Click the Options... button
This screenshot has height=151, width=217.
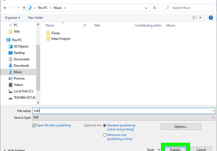tap(181, 127)
